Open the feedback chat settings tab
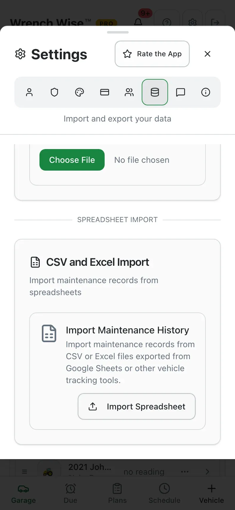 [x=181, y=92]
